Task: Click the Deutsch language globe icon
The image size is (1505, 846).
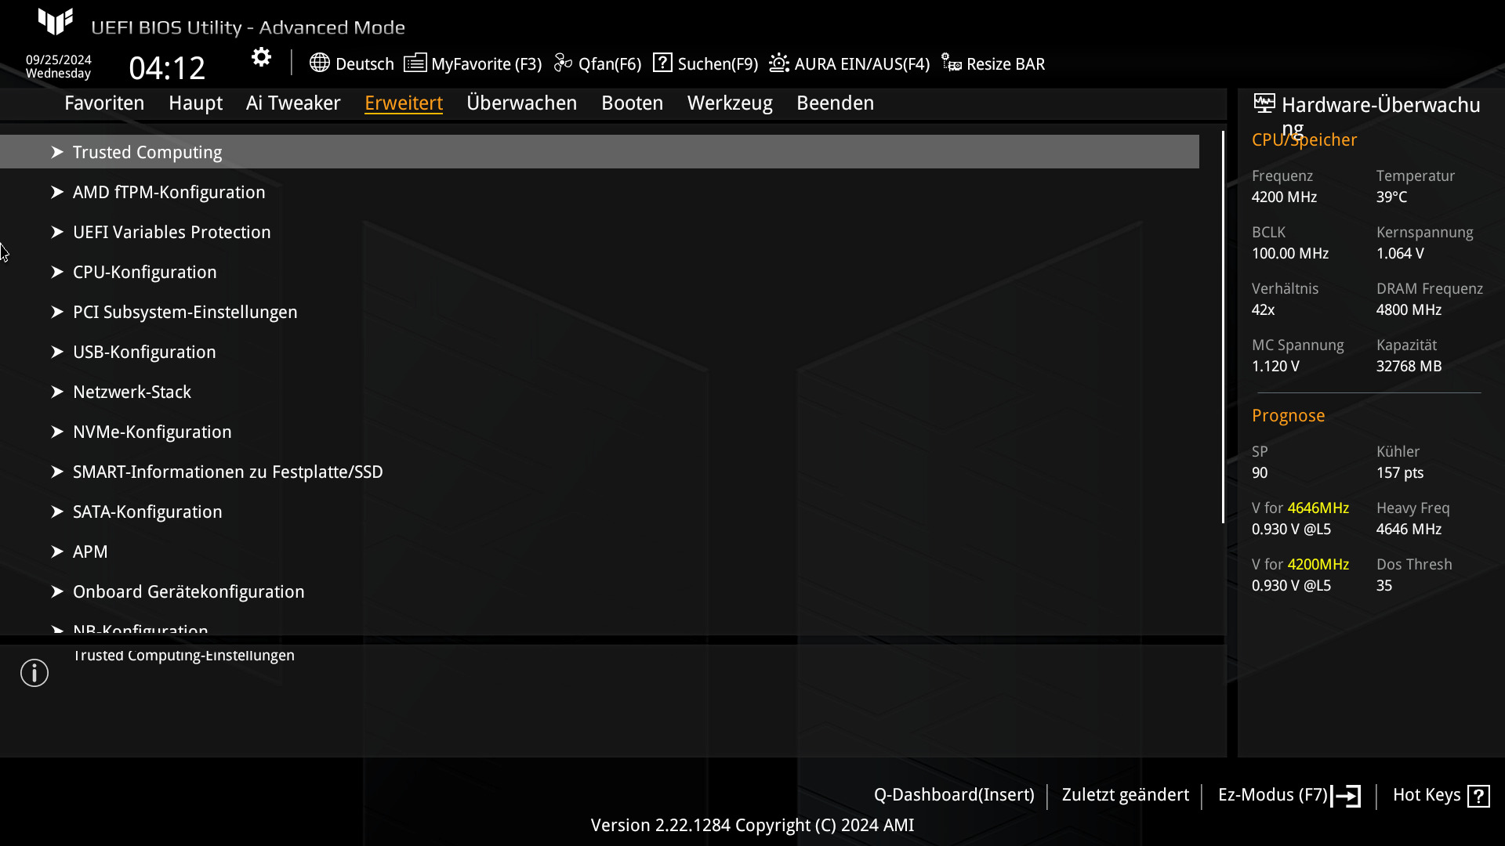Action: point(319,63)
